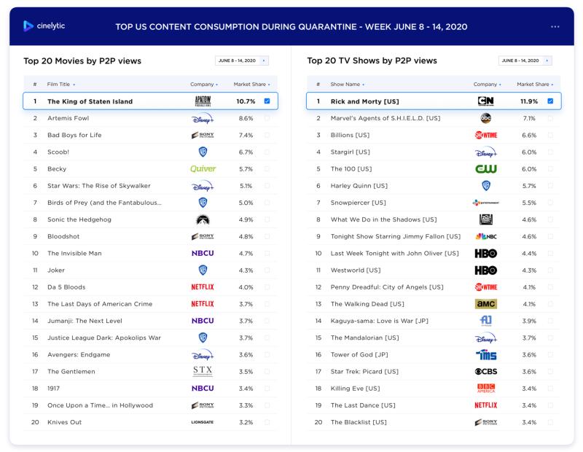Image resolution: width=583 pixels, height=452 pixels.
Task: Open the Birds of Prey film title
Action: tap(104, 203)
